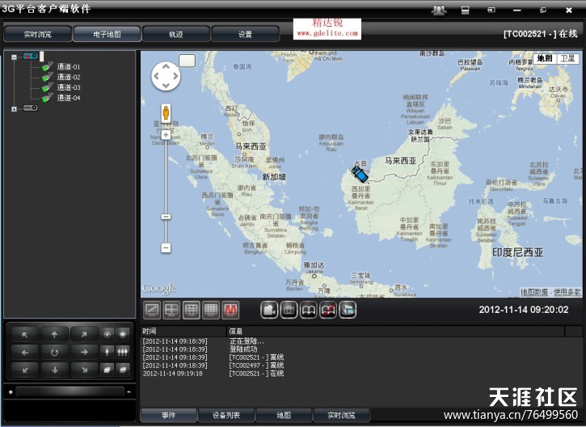Switch to 实时浏览 bottom tab
The width and height of the screenshot is (586, 427).
point(341,415)
